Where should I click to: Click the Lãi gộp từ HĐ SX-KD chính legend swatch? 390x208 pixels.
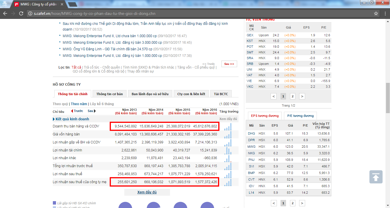click(55, 203)
